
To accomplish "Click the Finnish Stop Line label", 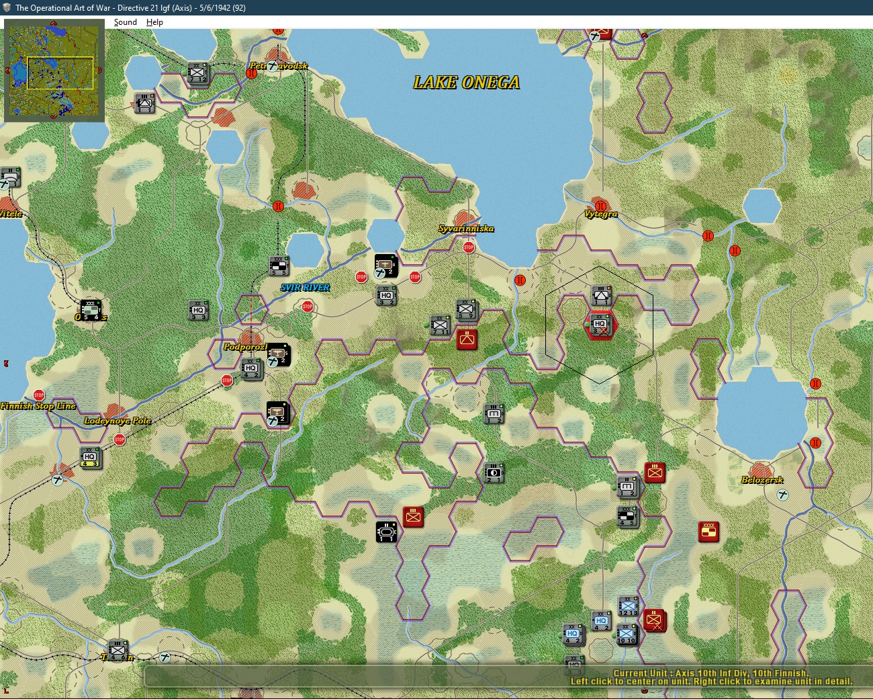I will [38, 406].
